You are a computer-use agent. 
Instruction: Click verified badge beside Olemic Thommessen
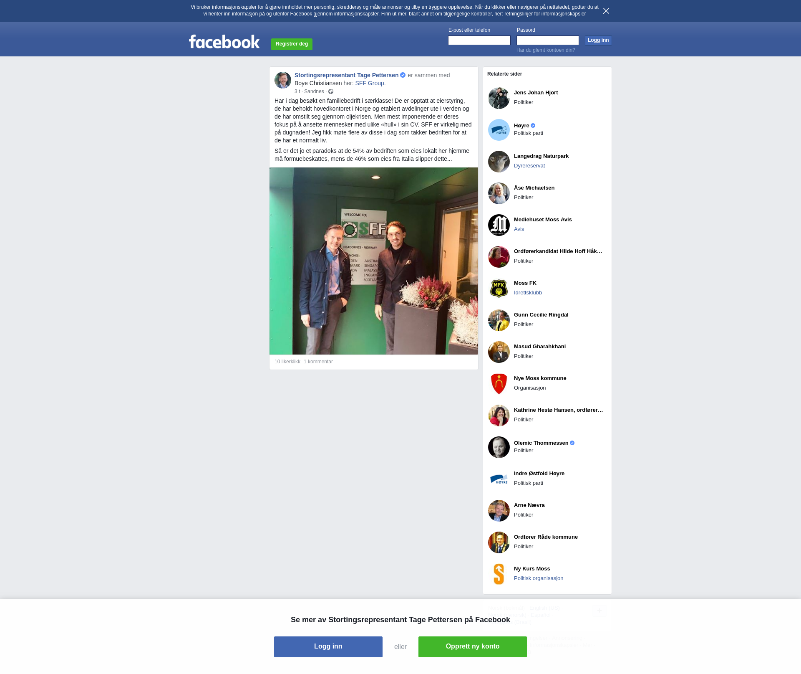[572, 443]
